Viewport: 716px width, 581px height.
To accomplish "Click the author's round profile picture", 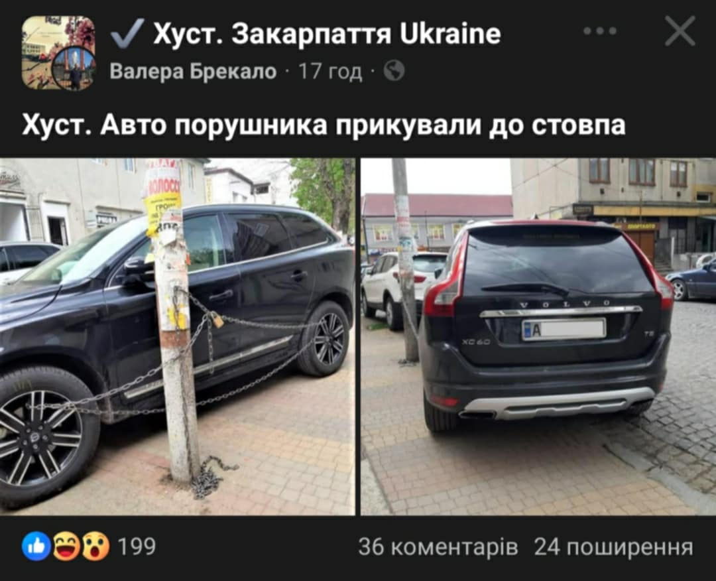I will pos(73,68).
